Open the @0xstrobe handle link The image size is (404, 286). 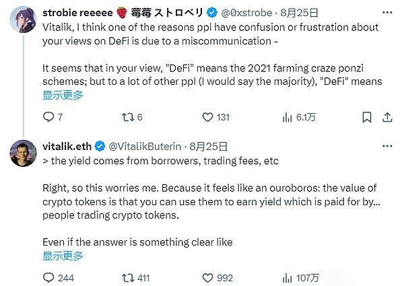[246, 13]
